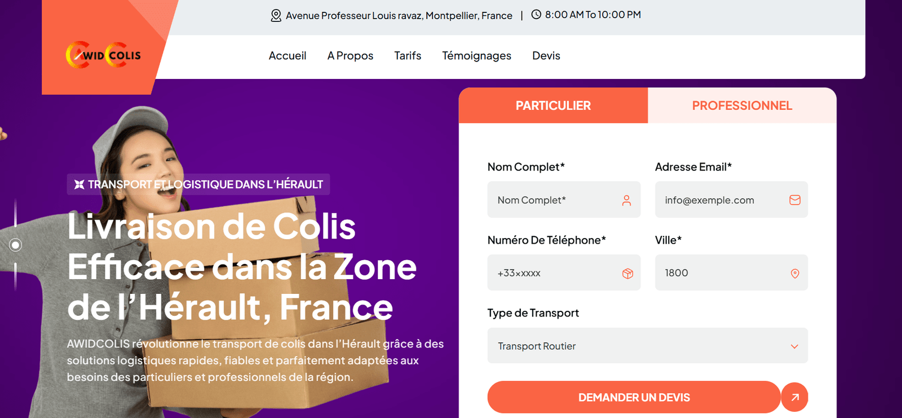
Task: Click the person icon in Nom Complet field
Action: pyautogui.click(x=626, y=200)
